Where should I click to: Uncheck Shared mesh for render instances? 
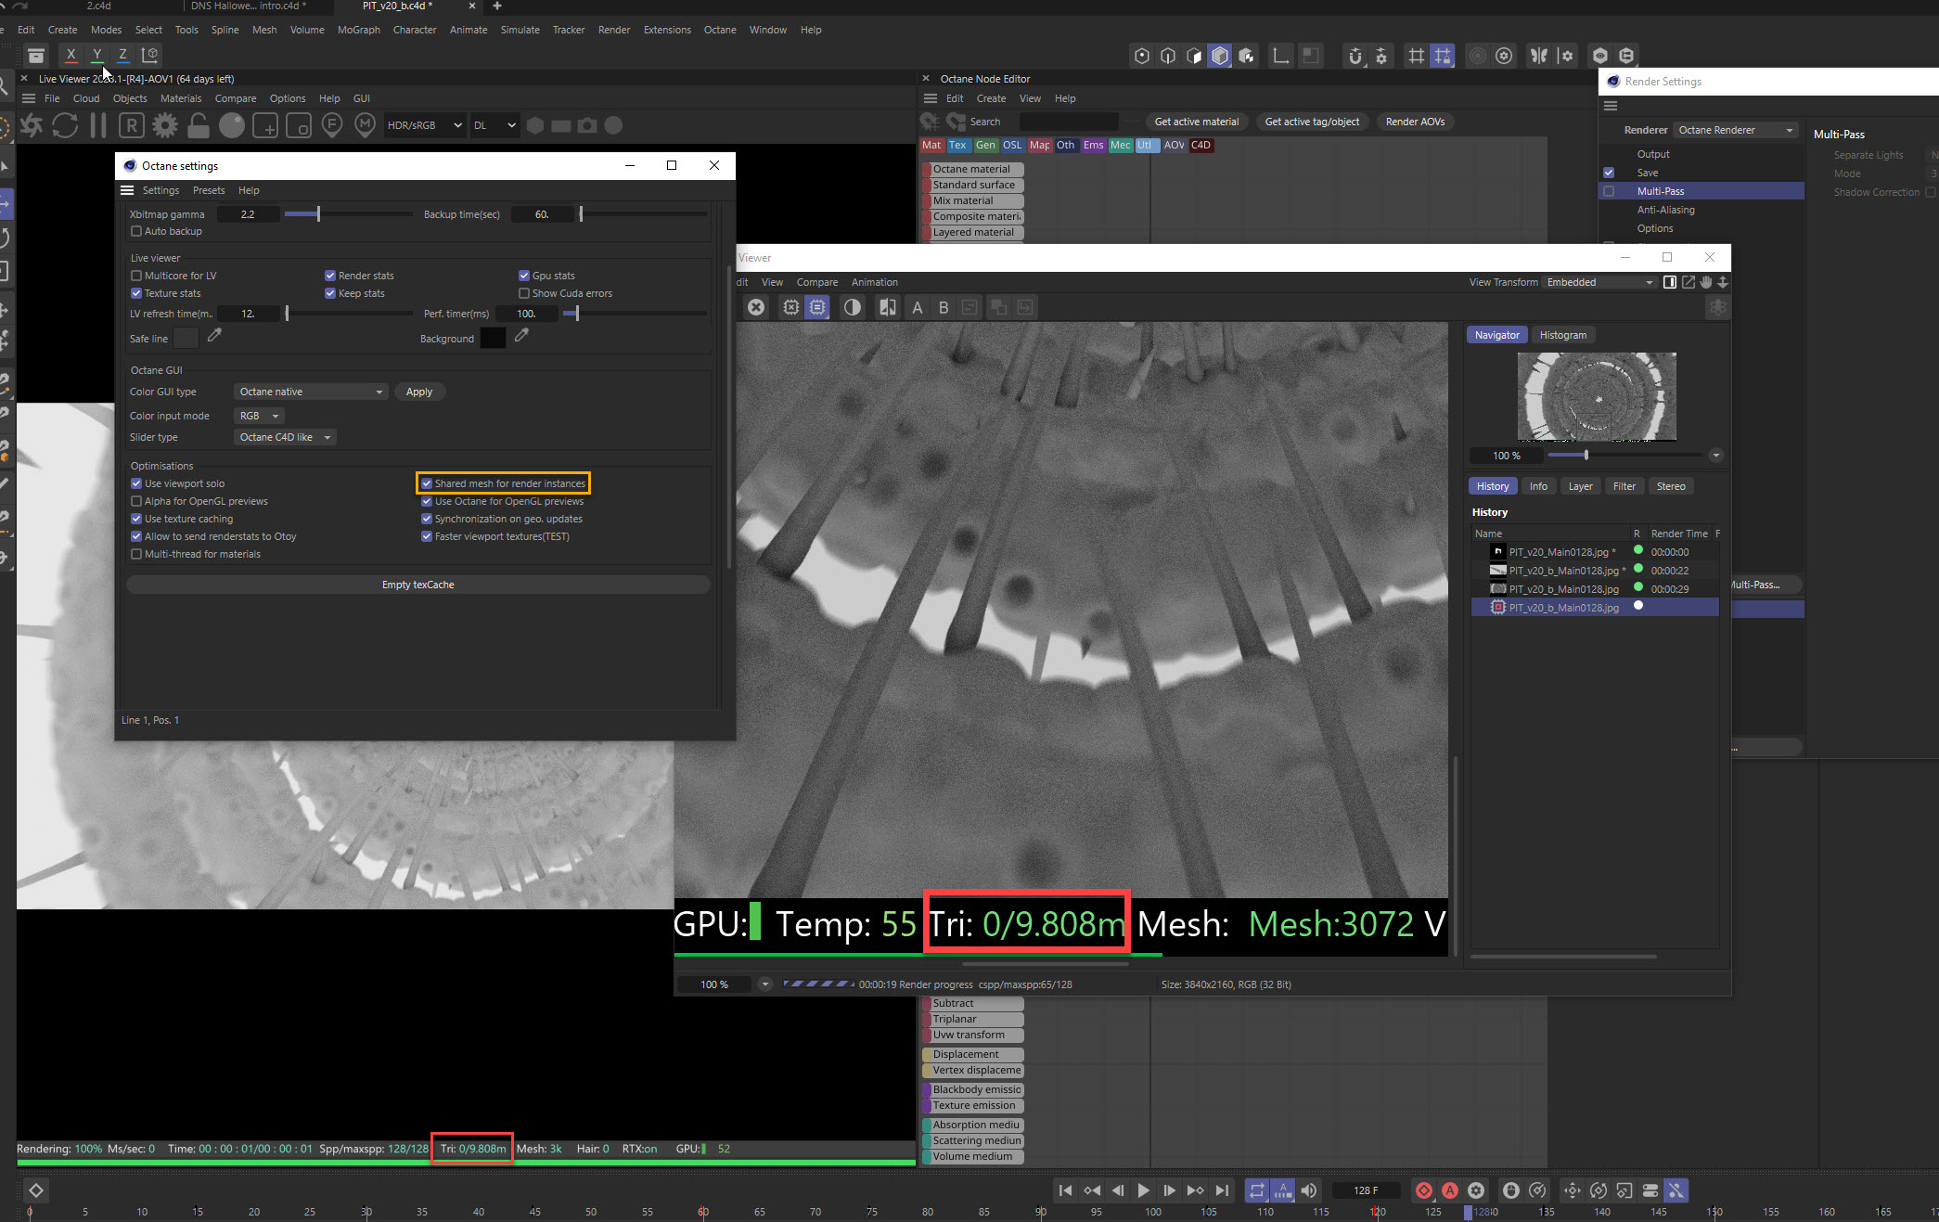pyautogui.click(x=427, y=483)
